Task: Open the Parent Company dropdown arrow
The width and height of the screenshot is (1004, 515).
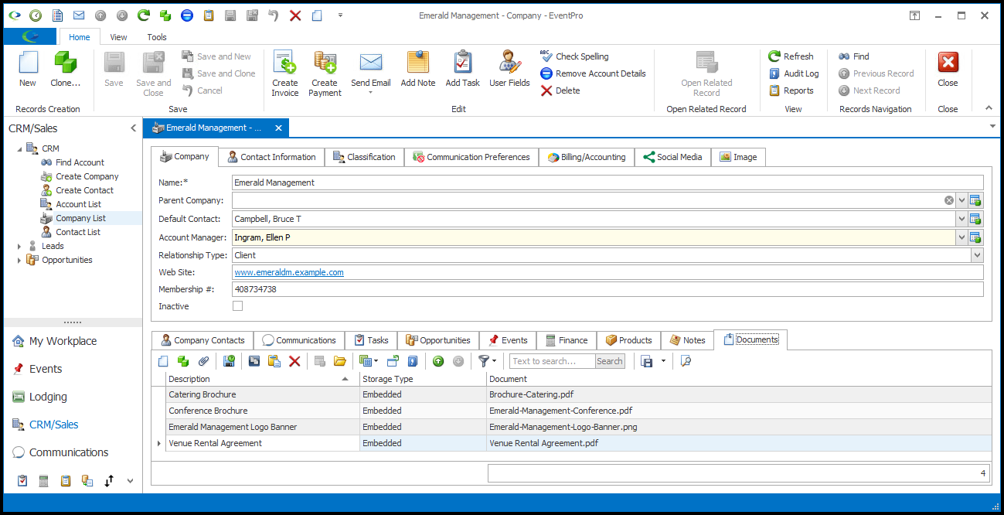Action: 962,200
